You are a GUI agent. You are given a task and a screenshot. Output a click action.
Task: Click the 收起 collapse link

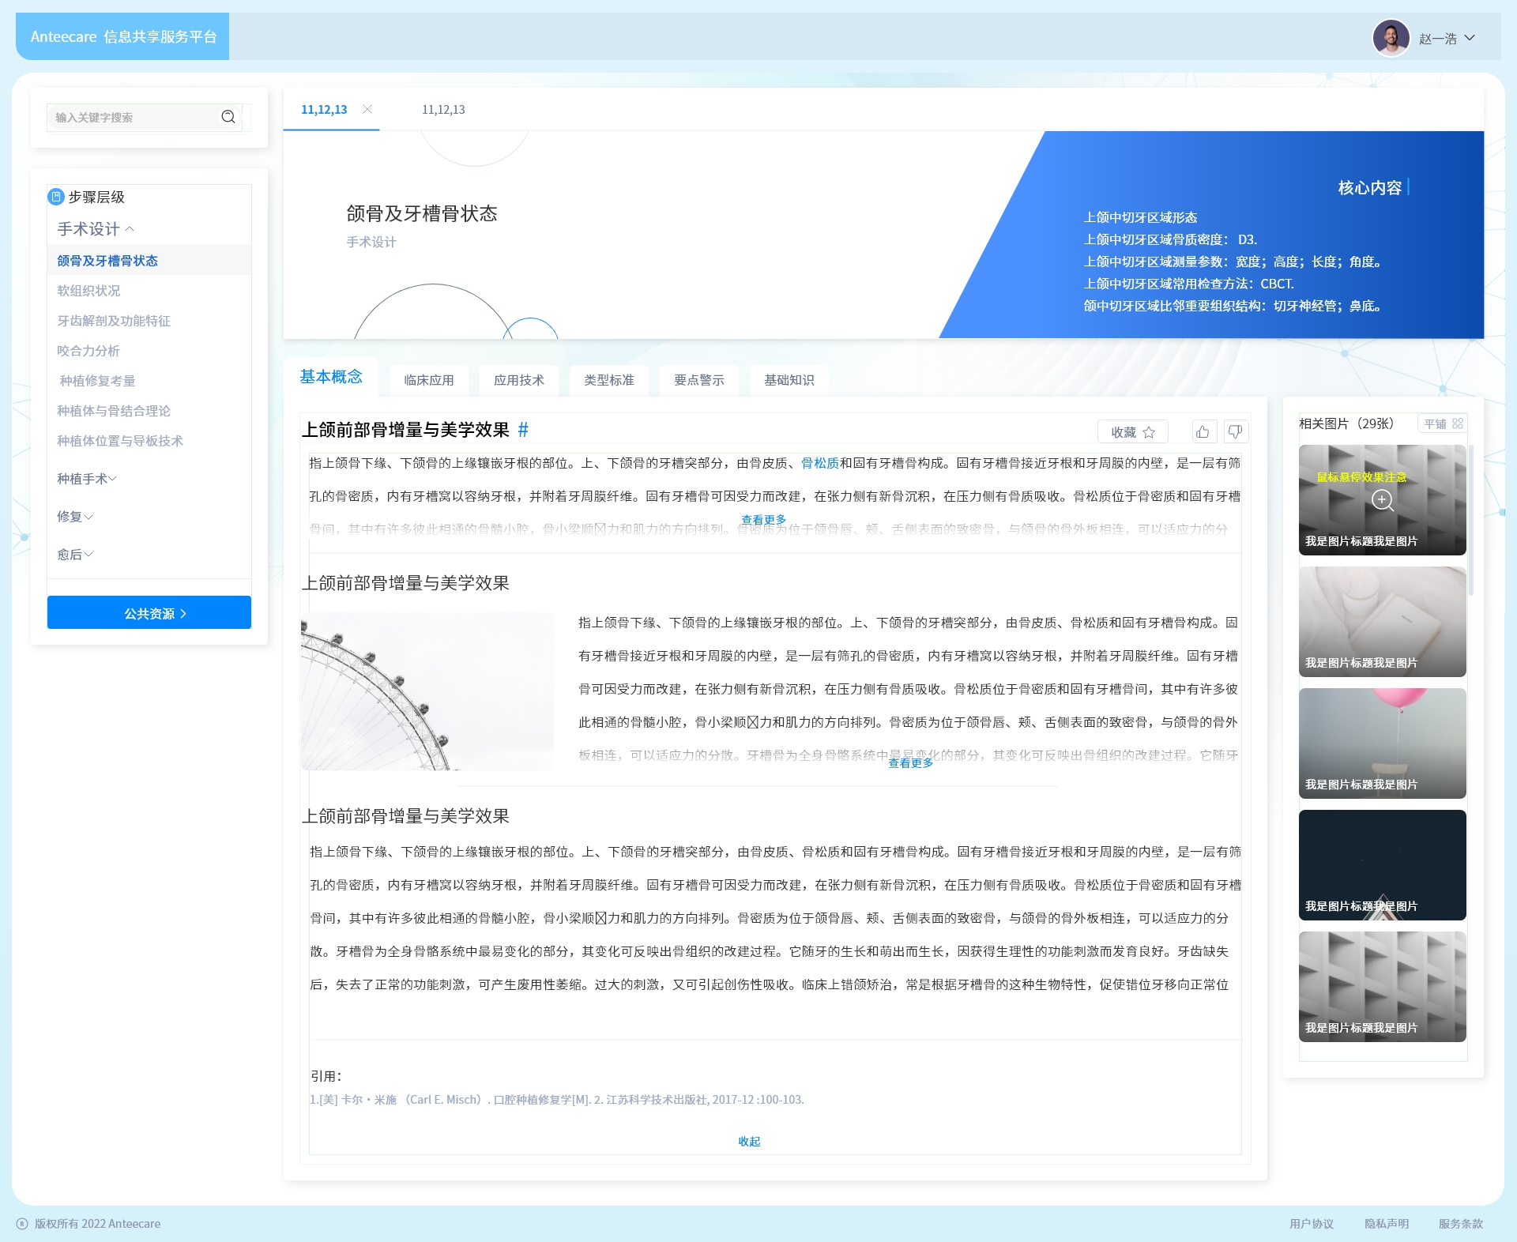(x=749, y=1141)
